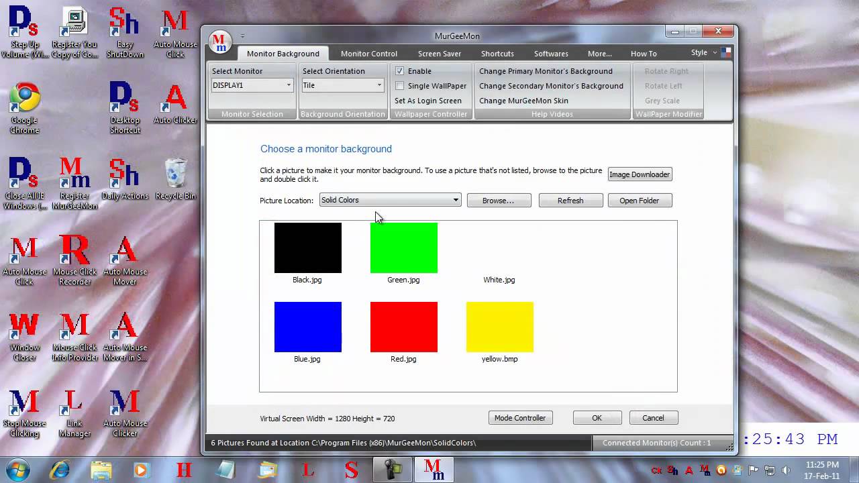Open Desktop Shortcut desktop icon
The height and width of the screenshot is (483, 859).
click(x=125, y=108)
